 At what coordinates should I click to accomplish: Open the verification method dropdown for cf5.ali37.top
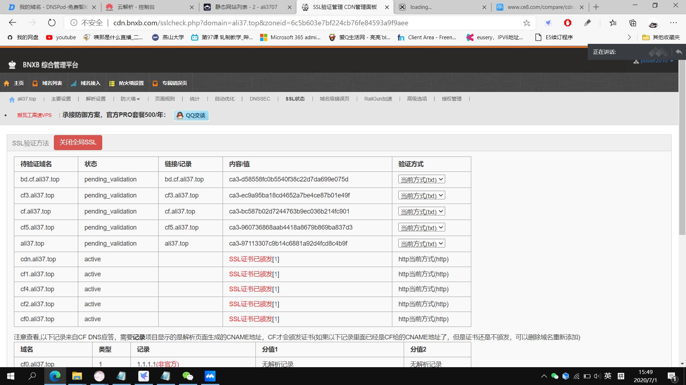coord(421,227)
